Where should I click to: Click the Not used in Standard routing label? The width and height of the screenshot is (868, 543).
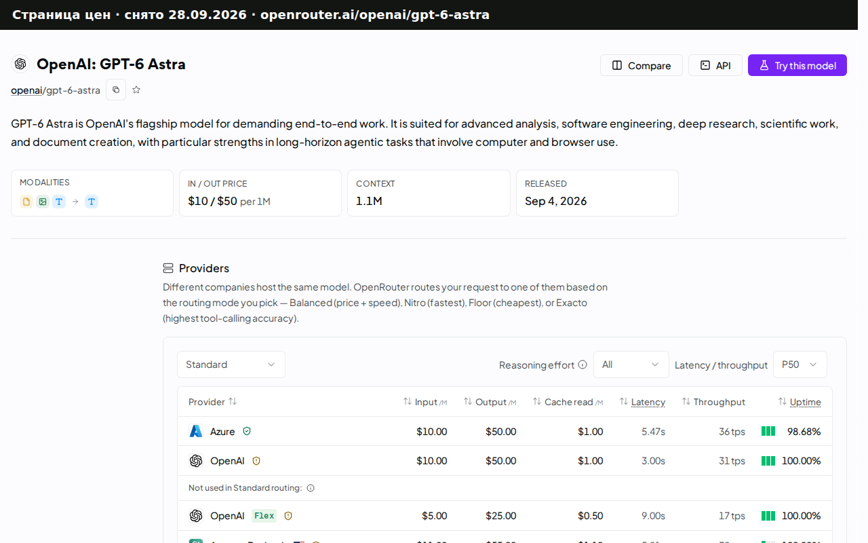coord(245,488)
